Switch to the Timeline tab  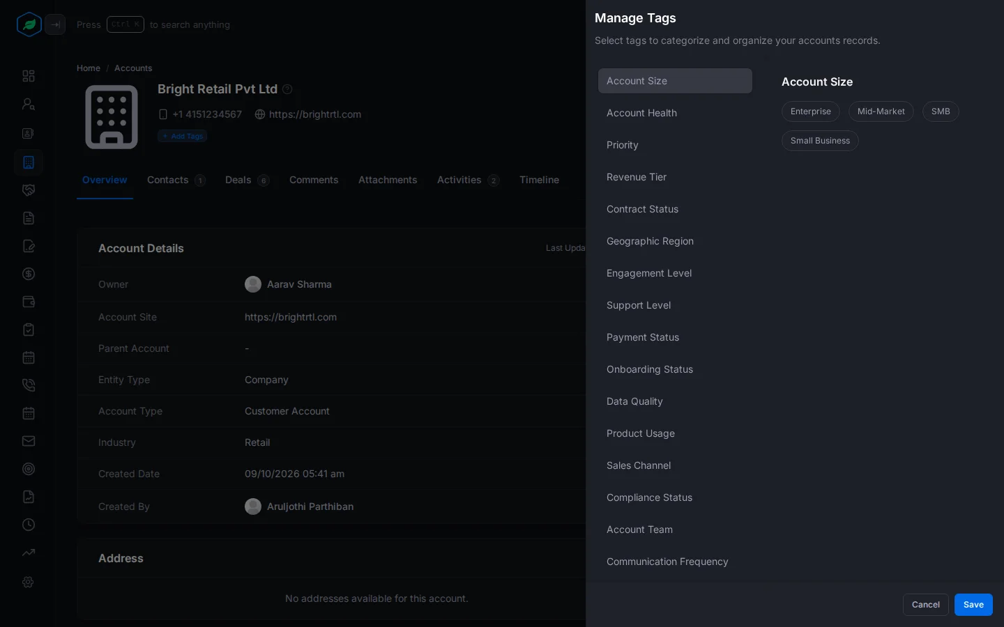pos(539,180)
